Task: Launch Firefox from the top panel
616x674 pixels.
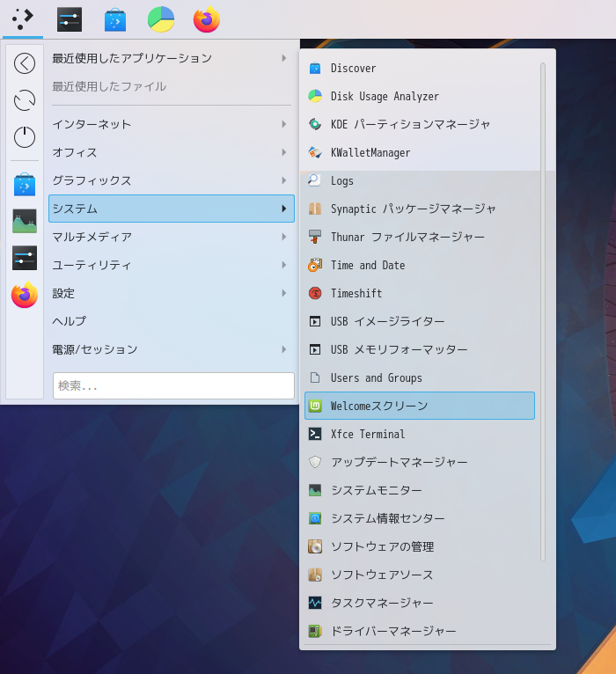Action: tap(207, 19)
